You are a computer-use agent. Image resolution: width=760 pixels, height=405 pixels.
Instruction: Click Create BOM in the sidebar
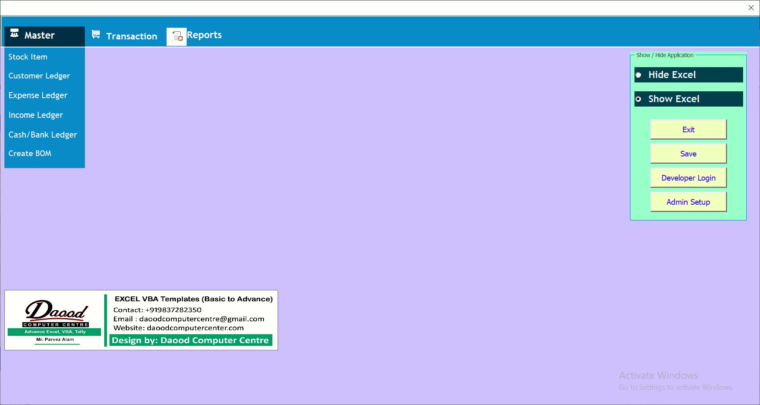[x=30, y=154]
